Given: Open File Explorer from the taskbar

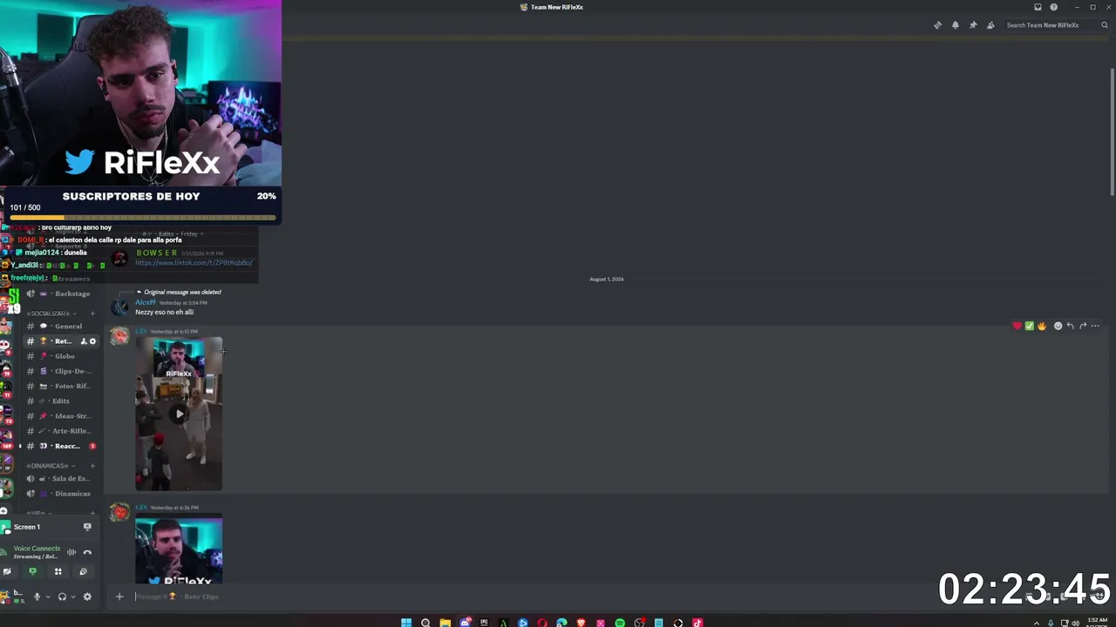Looking at the screenshot, I should (445, 623).
